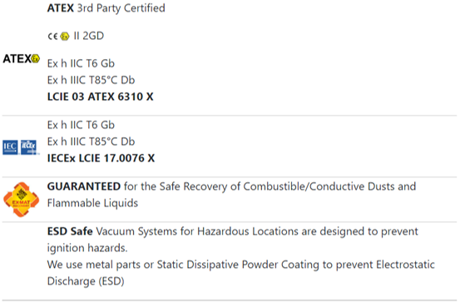Click the yellow Ex hexagon in ATEX logo

tap(35, 58)
